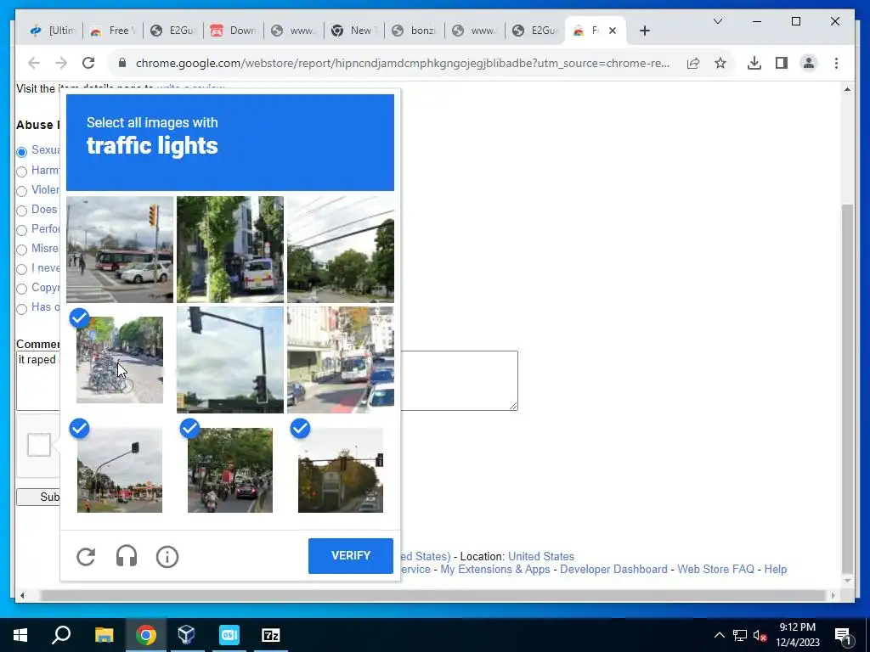Select the Copy radio option

21,289
